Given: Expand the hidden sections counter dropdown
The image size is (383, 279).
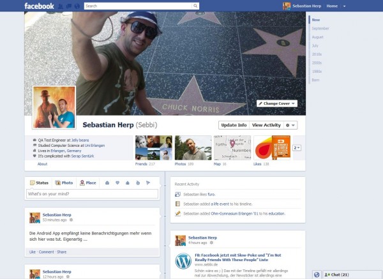Looking at the screenshot, I should click(297, 148).
